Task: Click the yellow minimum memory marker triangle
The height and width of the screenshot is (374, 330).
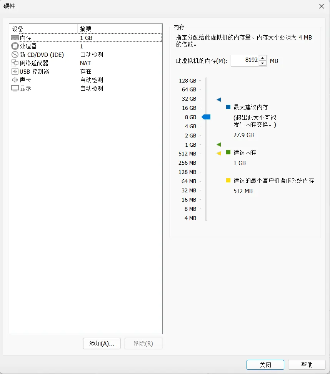Action: click(218, 153)
